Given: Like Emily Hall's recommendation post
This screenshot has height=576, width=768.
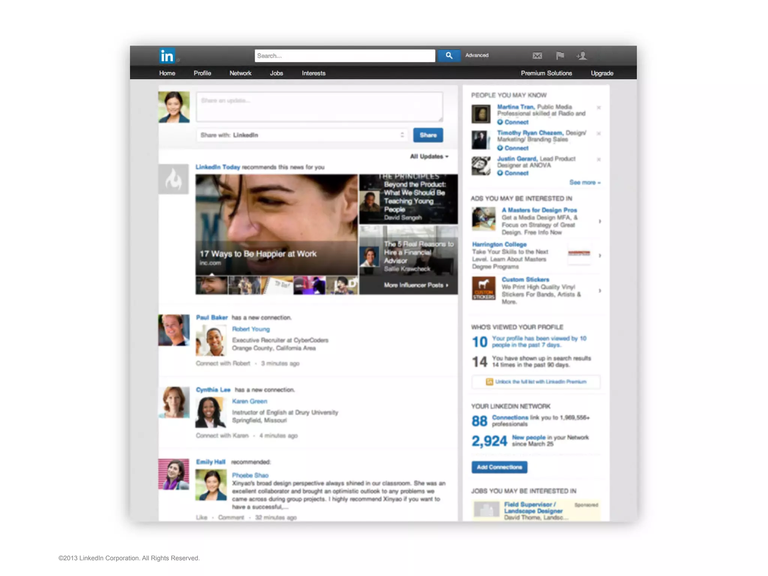Looking at the screenshot, I should pos(201,517).
